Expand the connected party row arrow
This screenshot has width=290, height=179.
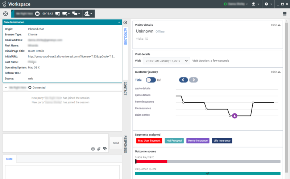tap(6, 88)
